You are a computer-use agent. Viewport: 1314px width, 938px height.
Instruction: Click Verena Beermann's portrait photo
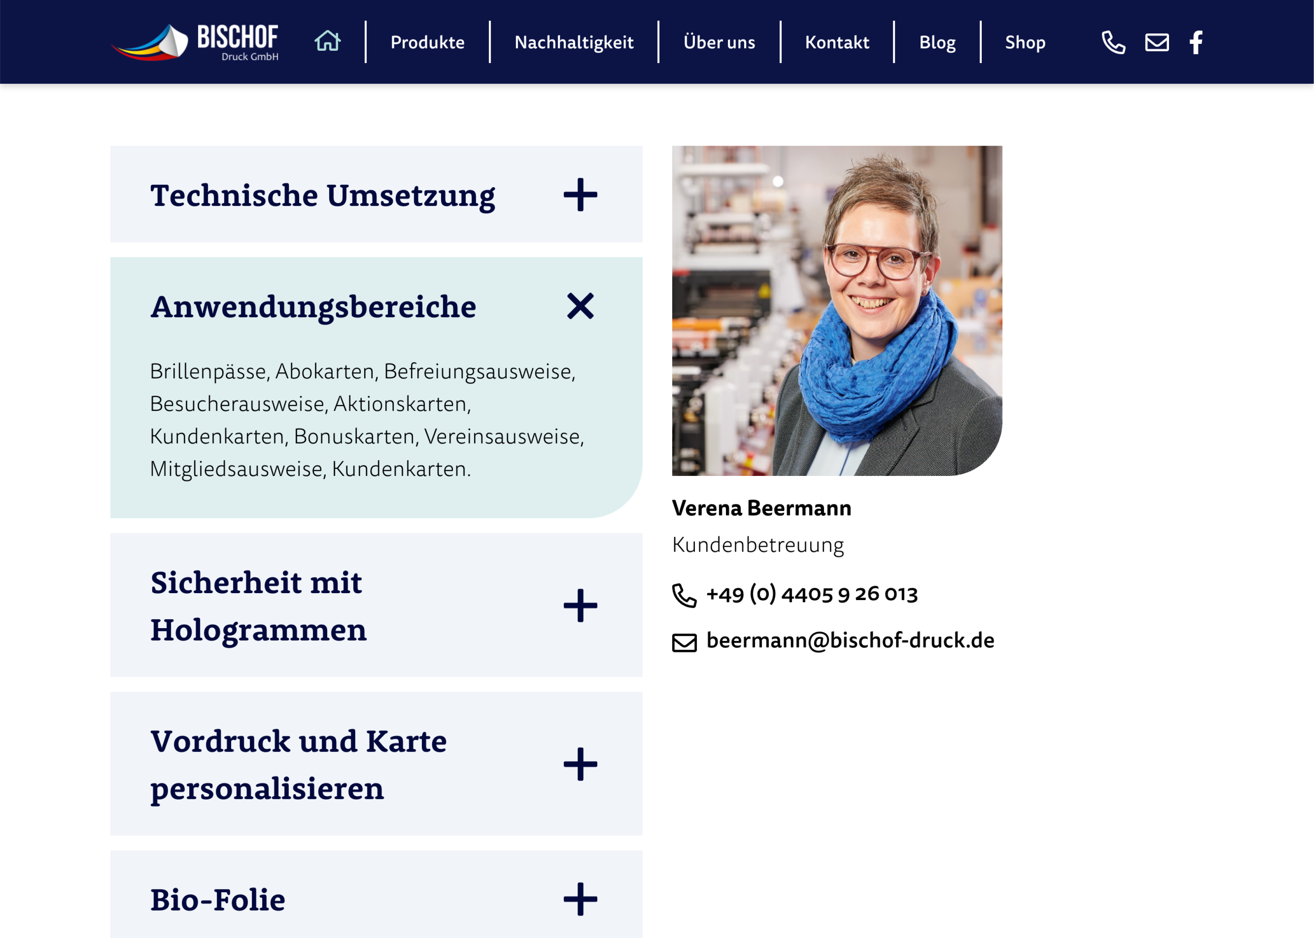click(x=837, y=311)
